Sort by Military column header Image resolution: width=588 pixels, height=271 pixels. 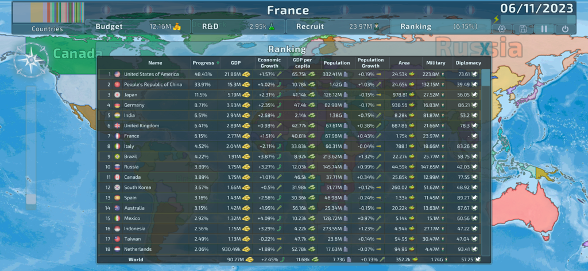point(436,63)
